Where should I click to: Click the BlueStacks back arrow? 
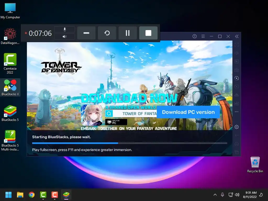click(237, 135)
